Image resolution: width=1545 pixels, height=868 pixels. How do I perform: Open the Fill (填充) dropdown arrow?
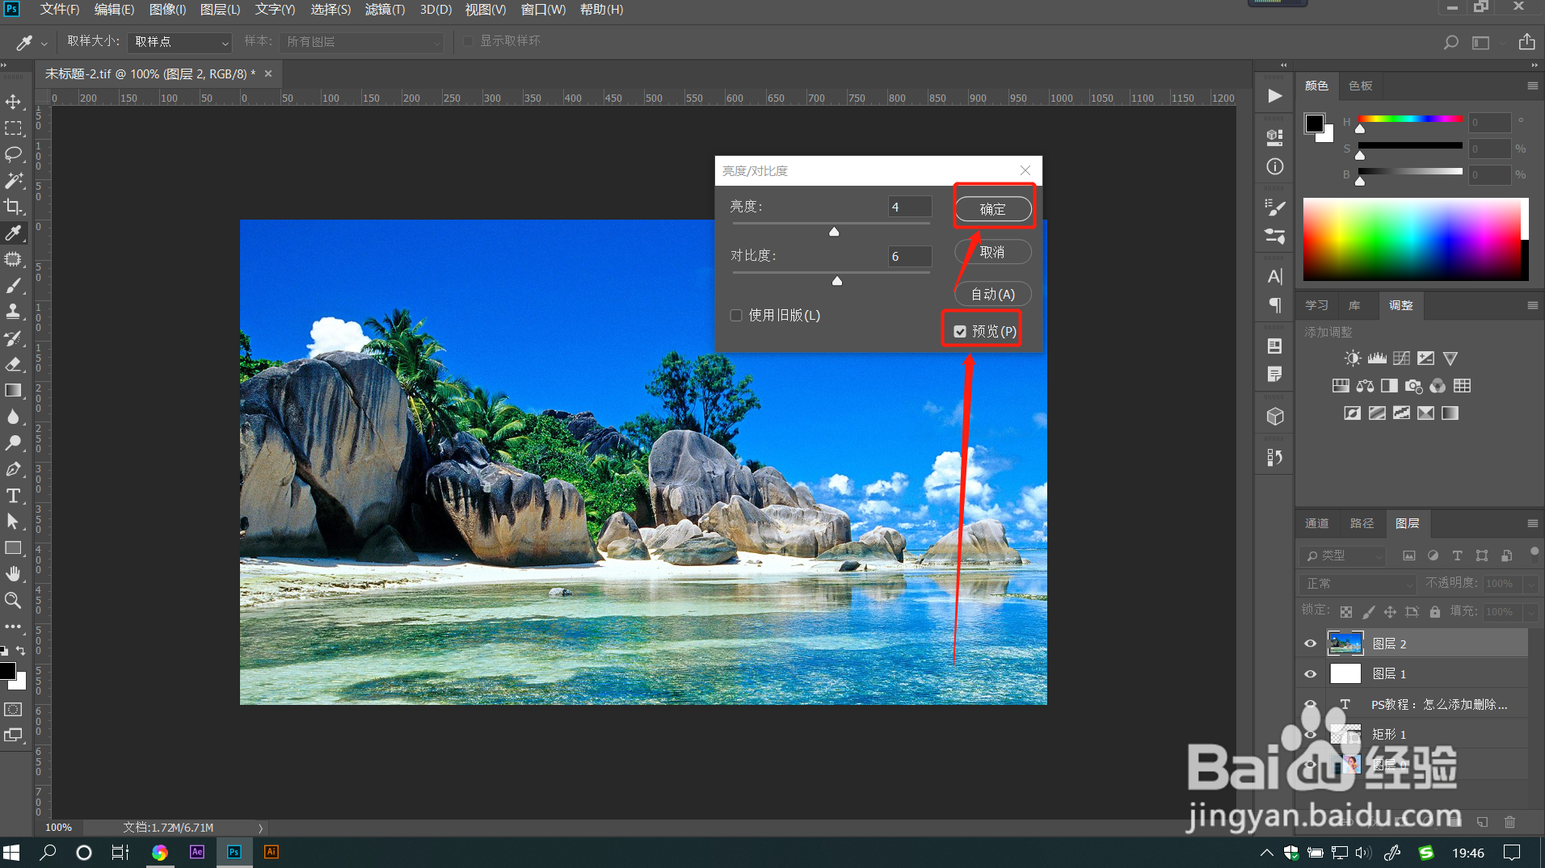[1530, 612]
